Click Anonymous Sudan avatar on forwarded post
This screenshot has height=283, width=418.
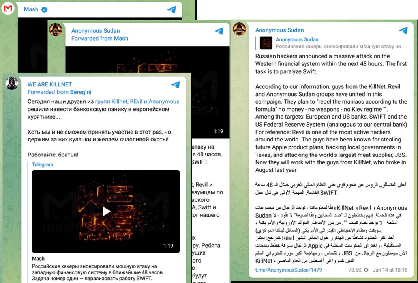click(55, 30)
